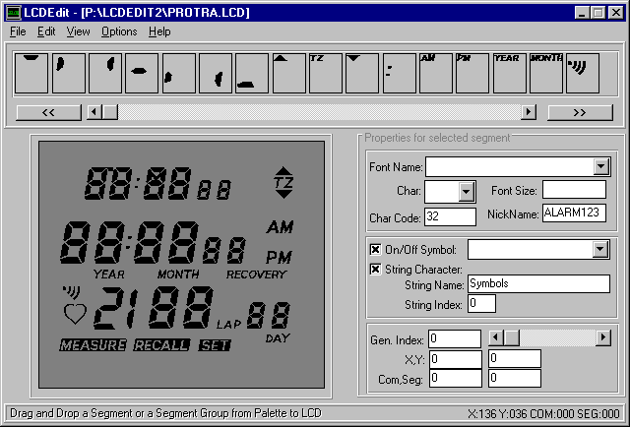Click the >> palette next button

580,112
